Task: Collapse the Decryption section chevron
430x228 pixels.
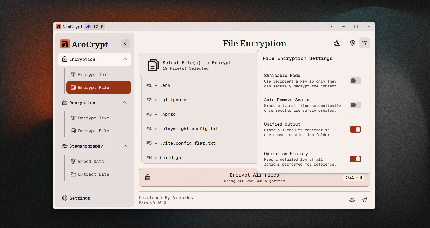Action: (x=125, y=103)
